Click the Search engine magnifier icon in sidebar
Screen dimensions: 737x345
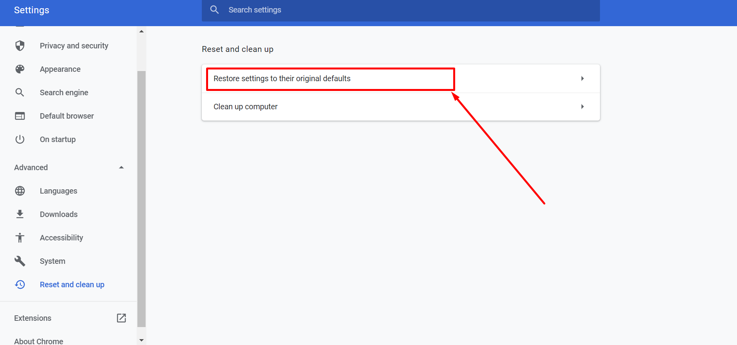pos(20,92)
